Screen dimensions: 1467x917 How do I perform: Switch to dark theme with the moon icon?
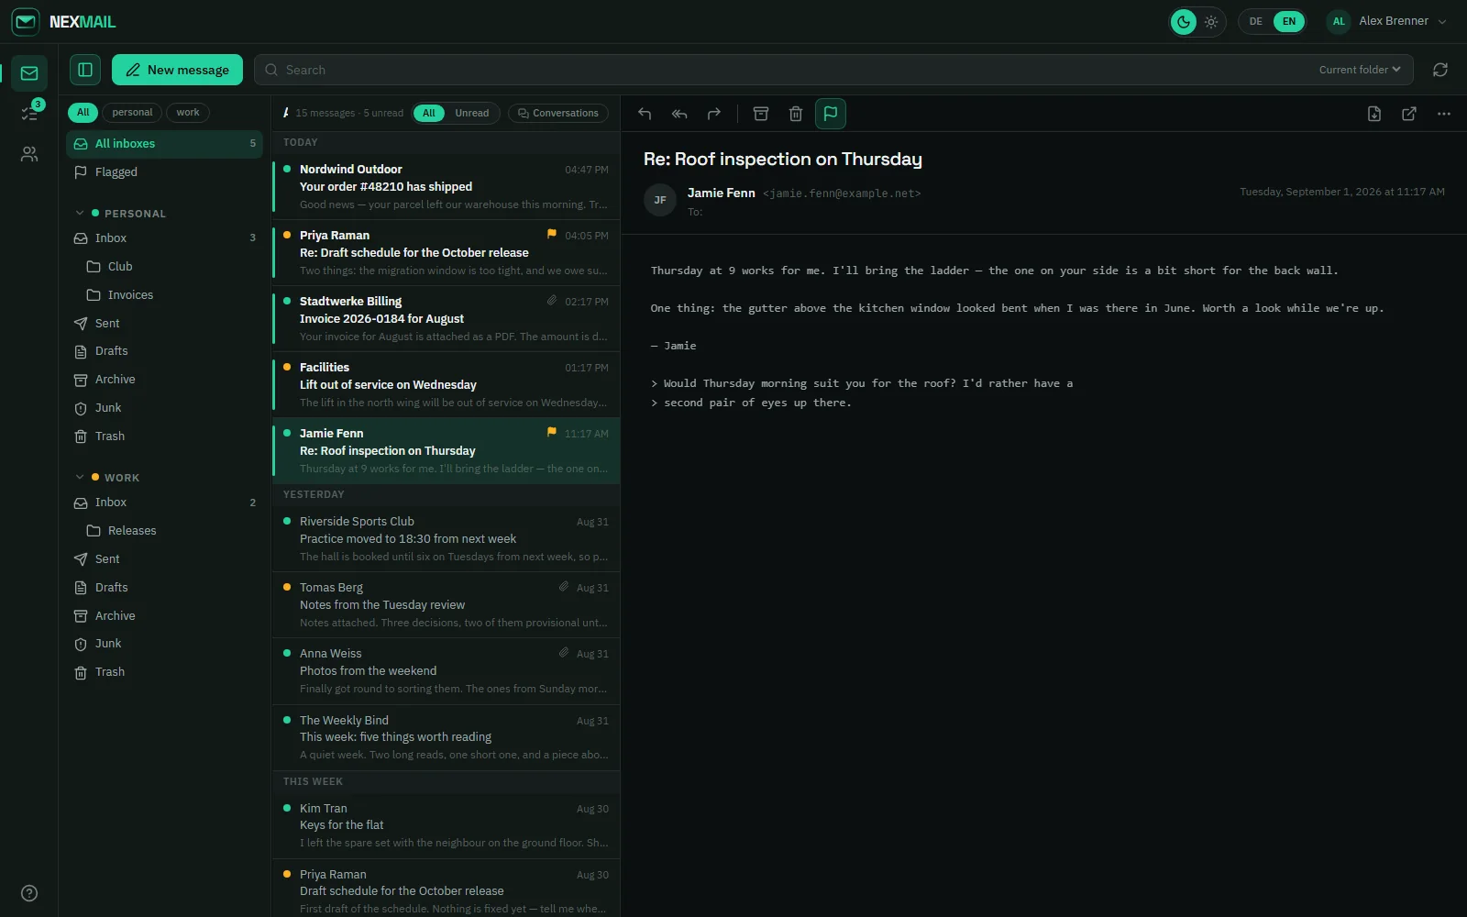(x=1185, y=21)
